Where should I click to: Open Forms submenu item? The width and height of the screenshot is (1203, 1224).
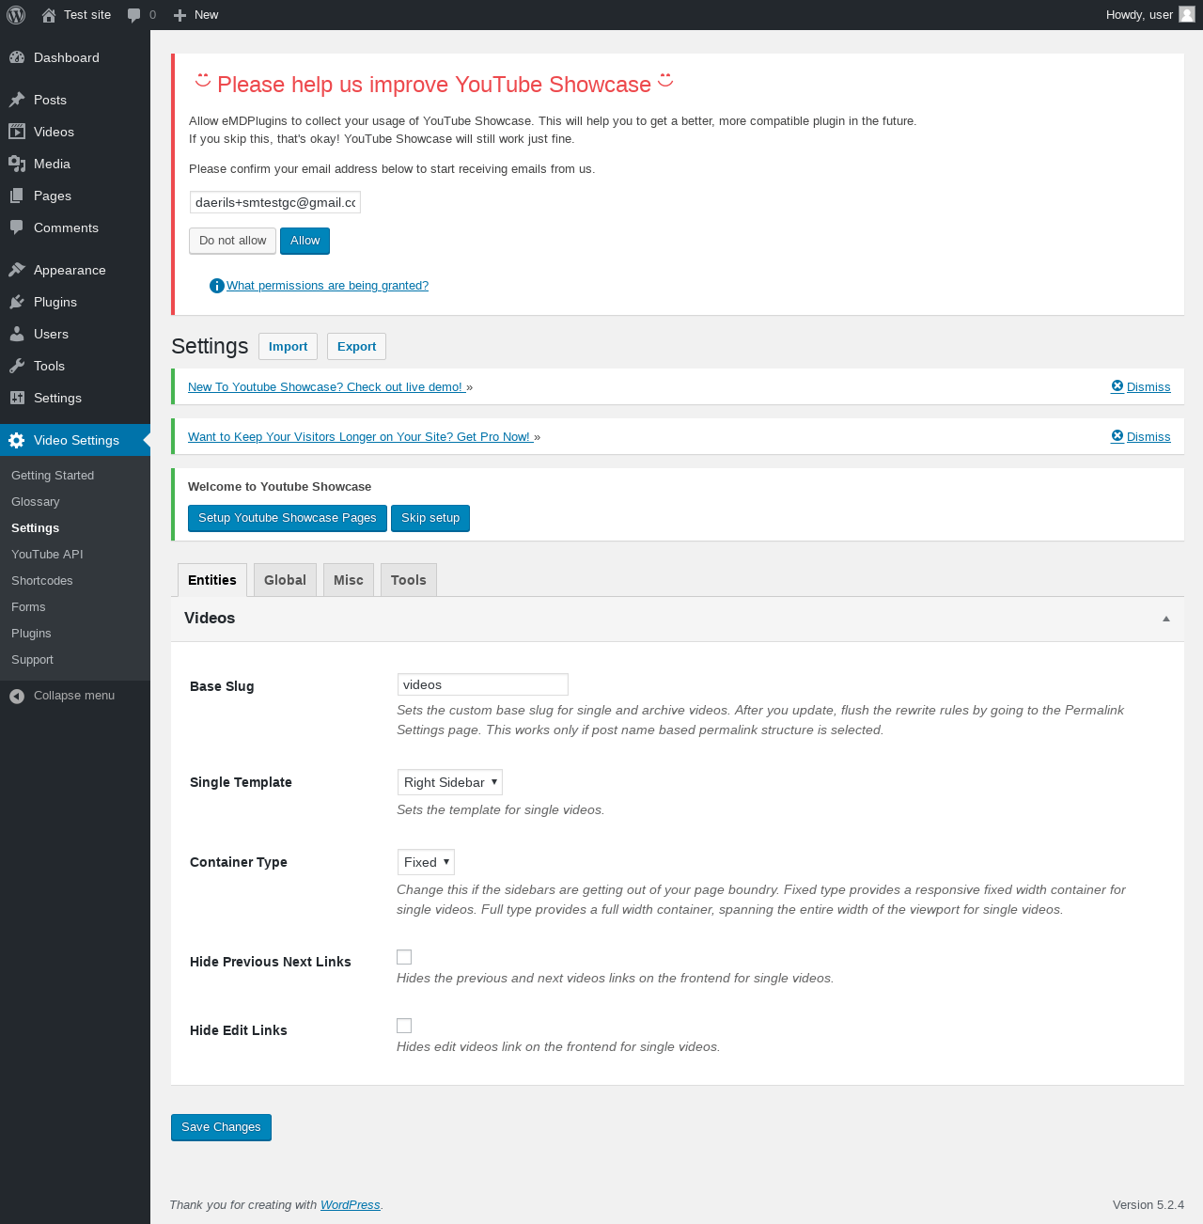coord(28,607)
